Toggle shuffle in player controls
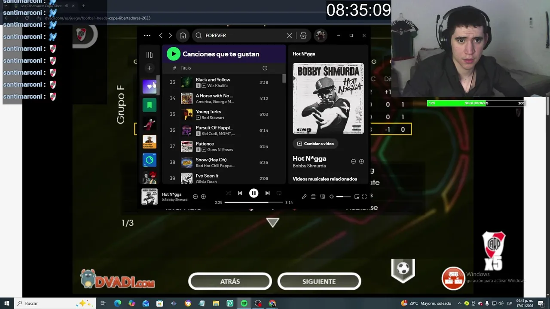550x309 pixels. point(228,193)
